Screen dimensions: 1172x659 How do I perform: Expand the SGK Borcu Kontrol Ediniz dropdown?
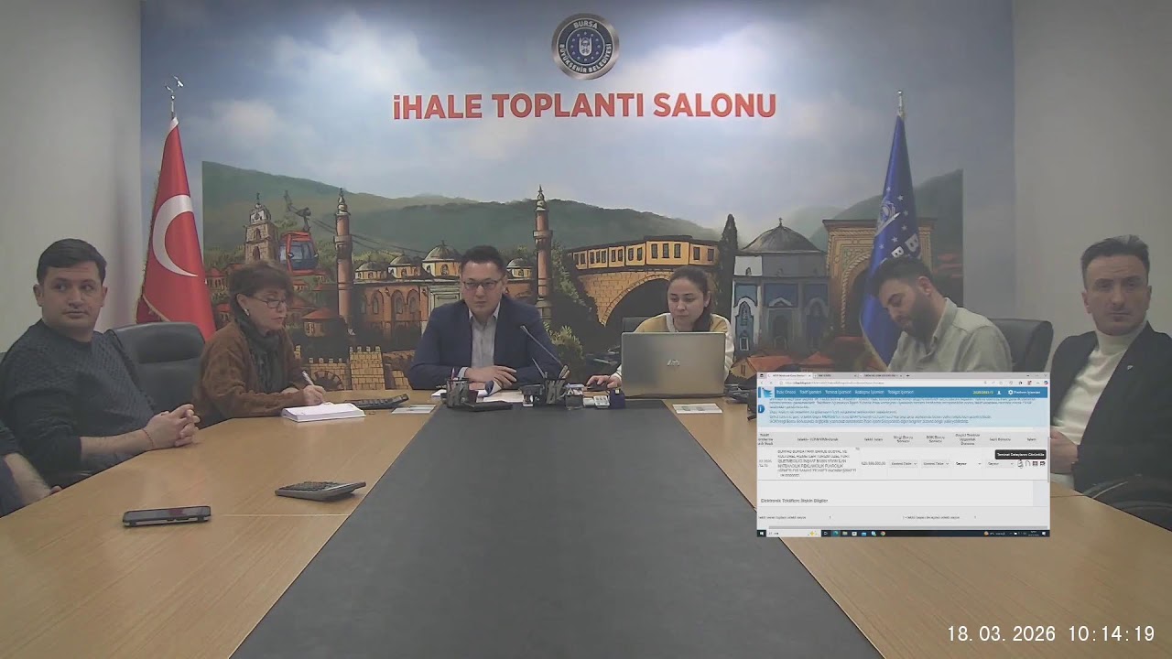coord(935,464)
